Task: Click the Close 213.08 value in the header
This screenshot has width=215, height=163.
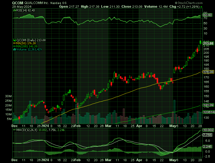Action: (132, 6)
